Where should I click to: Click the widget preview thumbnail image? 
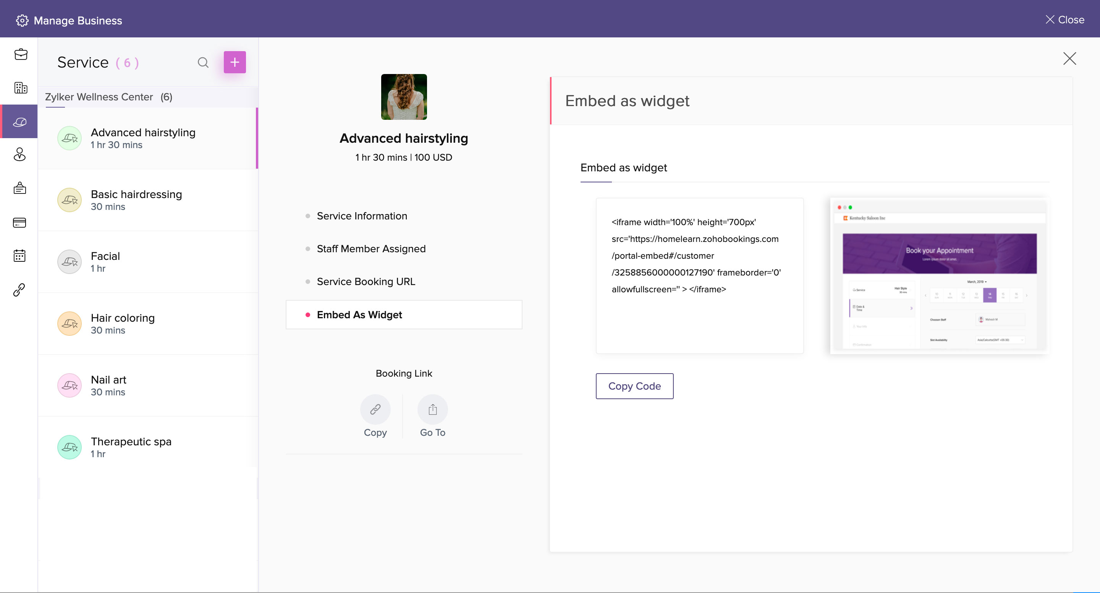tap(939, 276)
